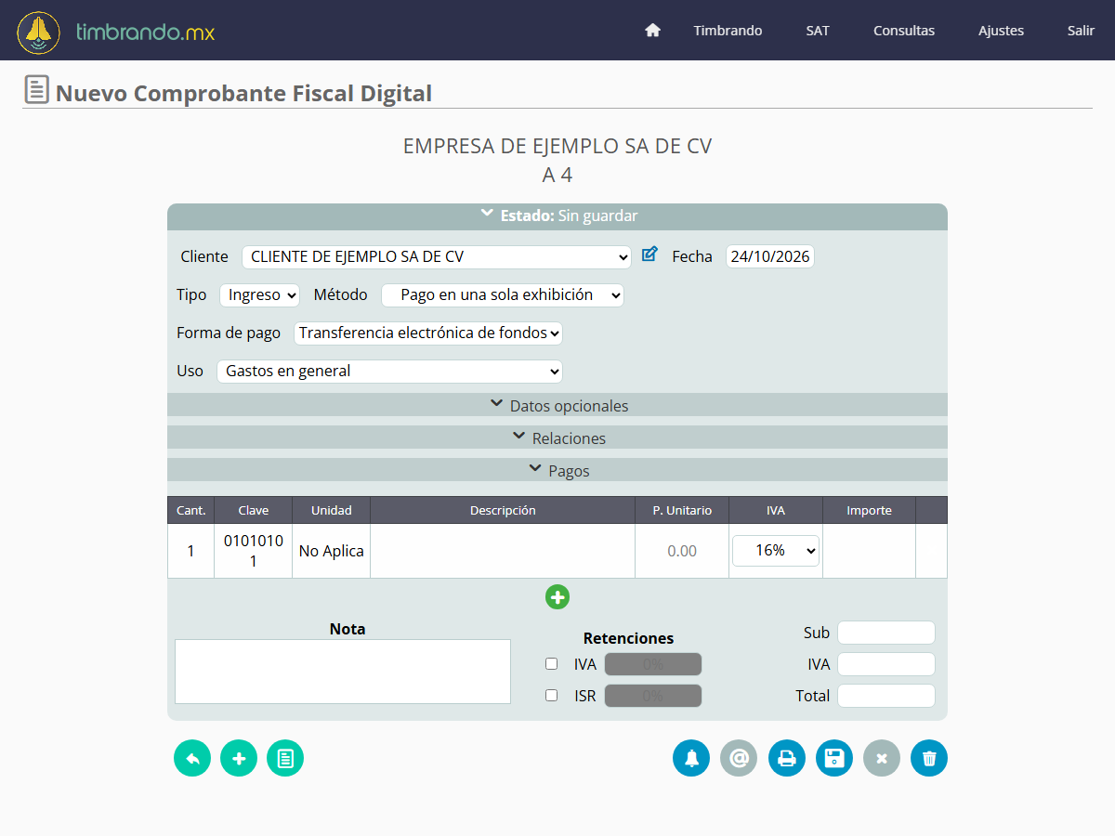The width and height of the screenshot is (1115, 836).
Task: Click the document icon beside page title
Action: 36,90
